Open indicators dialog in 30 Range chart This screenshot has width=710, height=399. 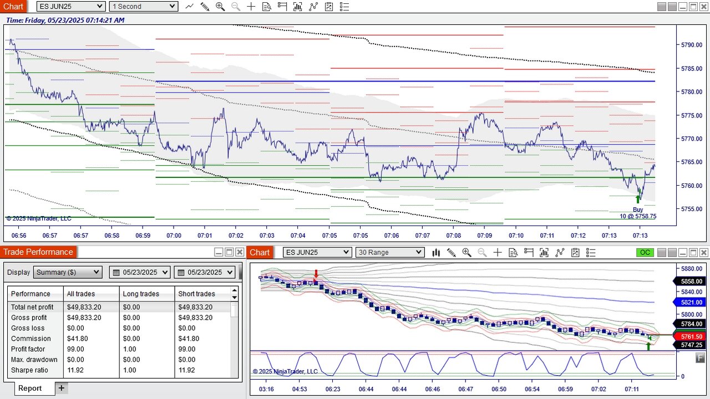[544, 253]
